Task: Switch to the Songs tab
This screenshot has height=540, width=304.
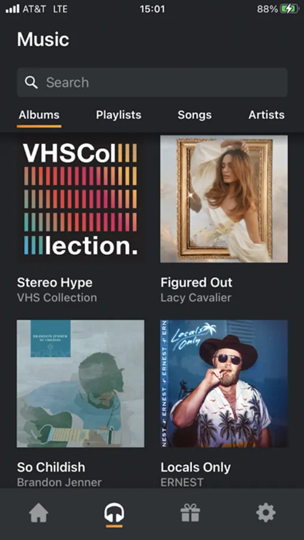Action: [x=194, y=115]
